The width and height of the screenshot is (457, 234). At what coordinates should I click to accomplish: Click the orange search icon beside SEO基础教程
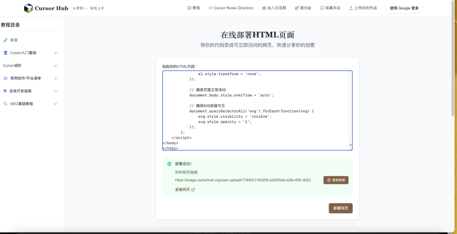pyautogui.click(x=6, y=104)
